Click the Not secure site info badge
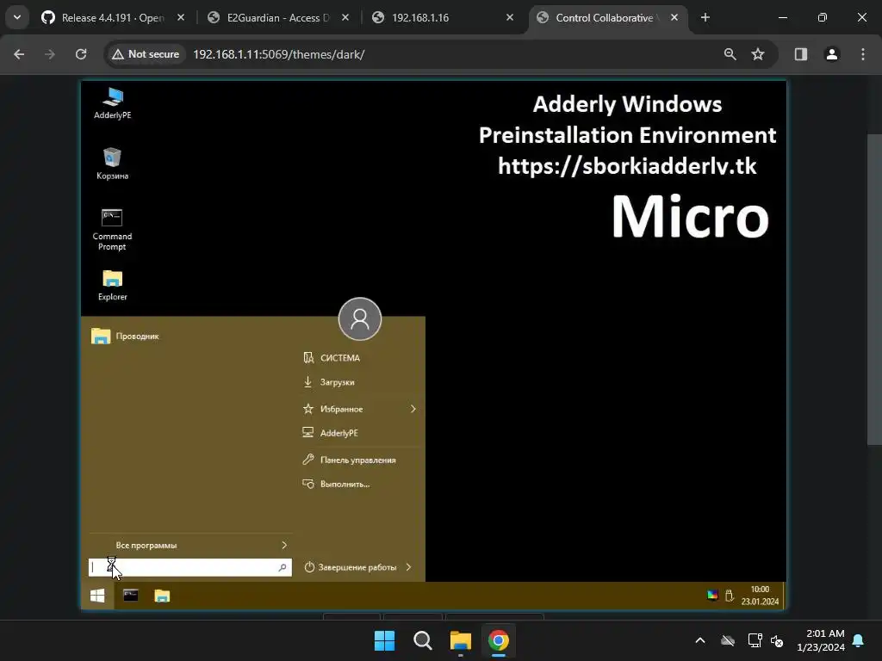Viewport: 882px width, 661px height. click(x=146, y=54)
